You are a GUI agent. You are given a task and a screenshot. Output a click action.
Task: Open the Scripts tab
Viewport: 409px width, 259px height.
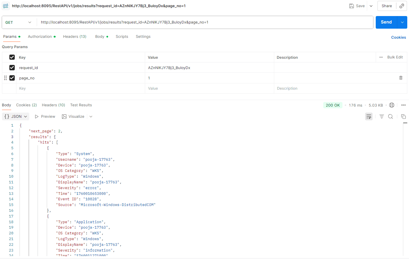pyautogui.click(x=122, y=37)
